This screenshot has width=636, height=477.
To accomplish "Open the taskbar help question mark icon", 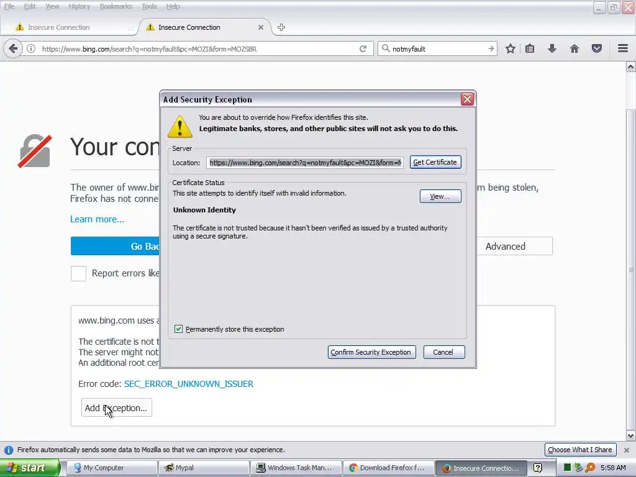I will coord(537,468).
